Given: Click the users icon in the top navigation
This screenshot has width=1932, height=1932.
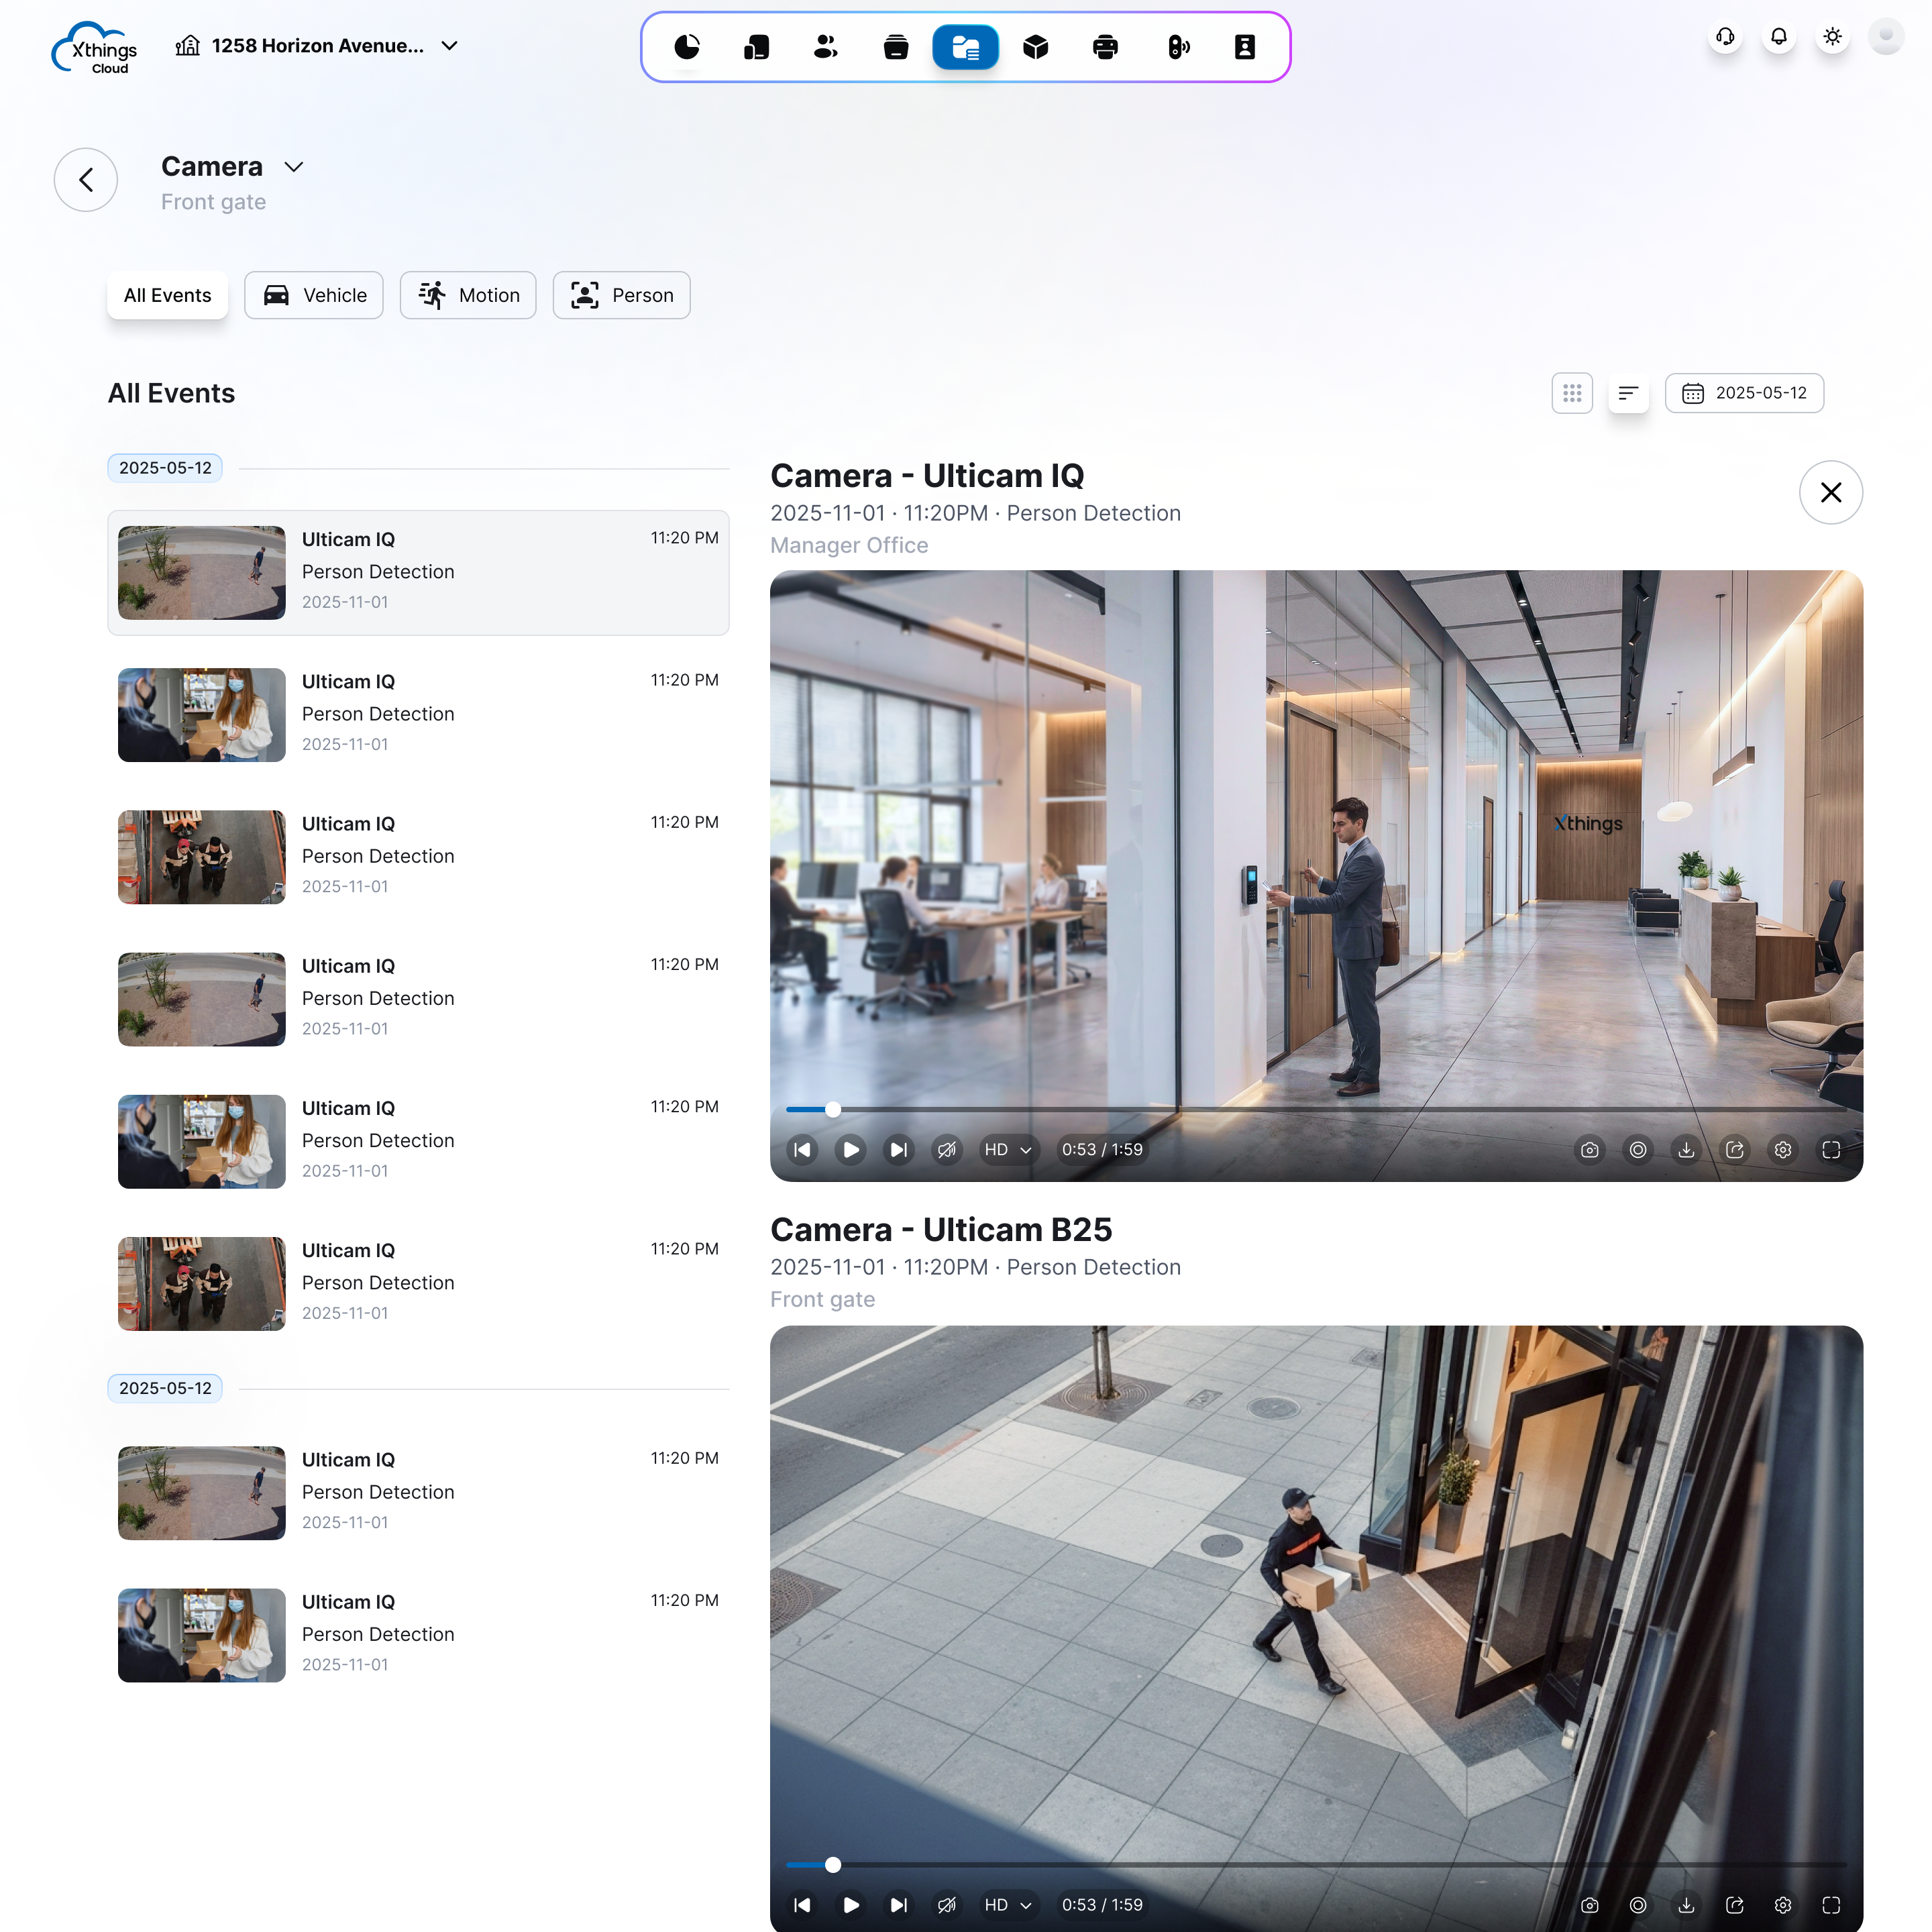Looking at the screenshot, I should 825,47.
